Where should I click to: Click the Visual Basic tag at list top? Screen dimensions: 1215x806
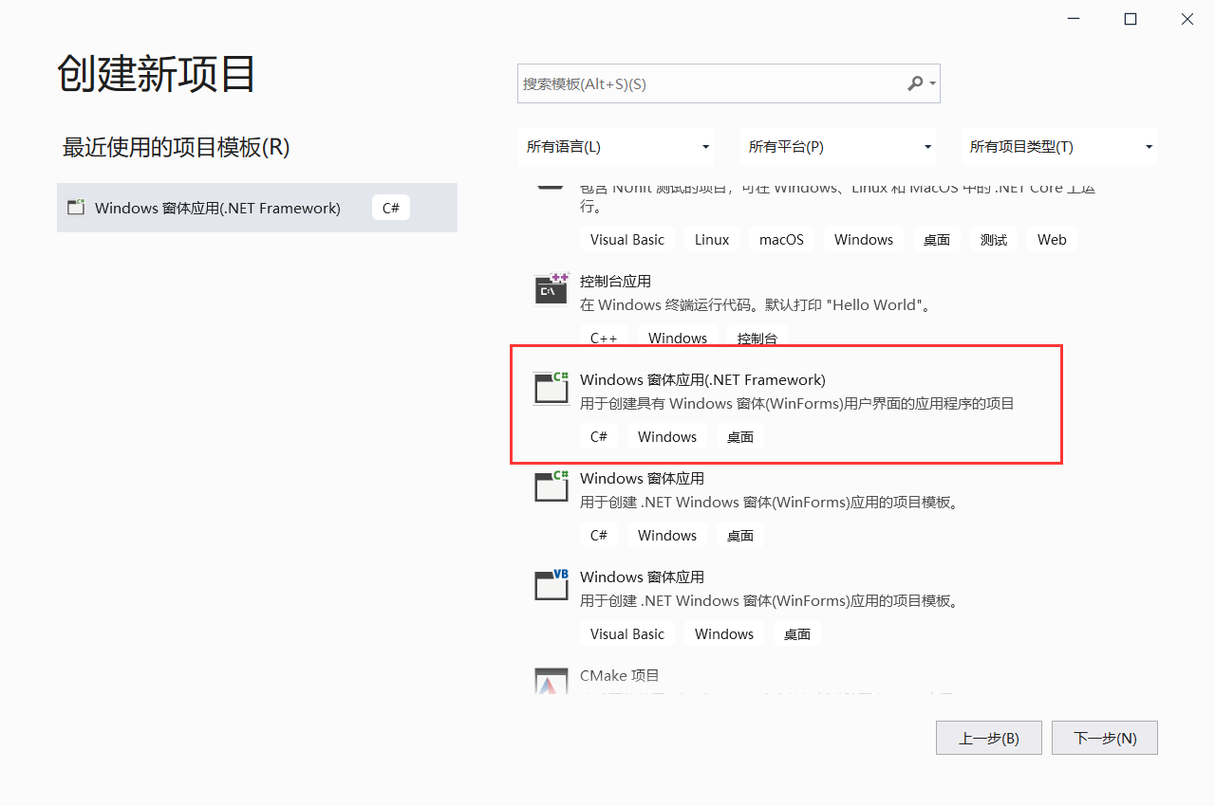click(x=626, y=239)
